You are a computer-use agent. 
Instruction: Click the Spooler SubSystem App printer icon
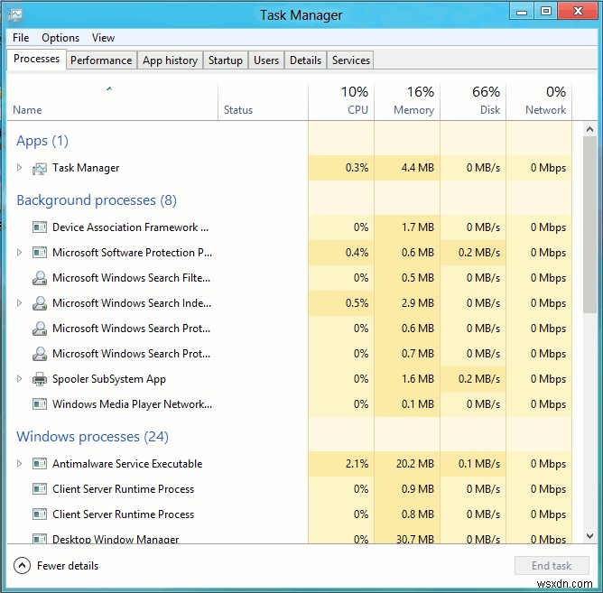tap(40, 379)
